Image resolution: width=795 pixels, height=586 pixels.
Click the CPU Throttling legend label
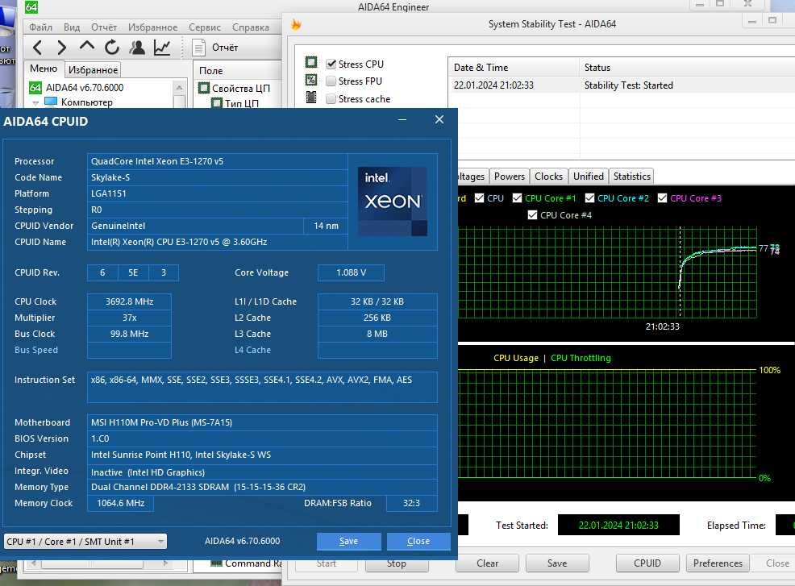tap(581, 358)
